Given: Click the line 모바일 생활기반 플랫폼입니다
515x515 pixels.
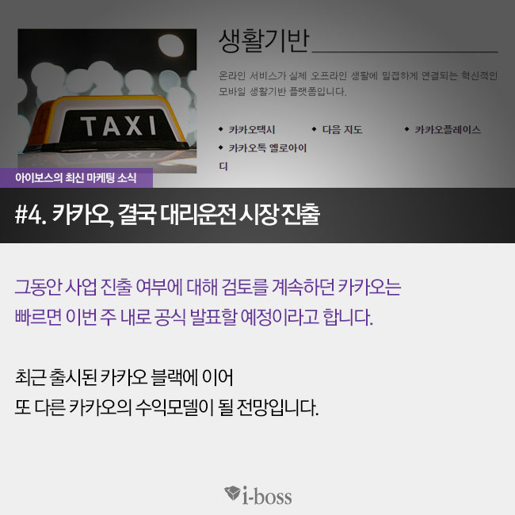Looking at the screenshot, I should (283, 91).
